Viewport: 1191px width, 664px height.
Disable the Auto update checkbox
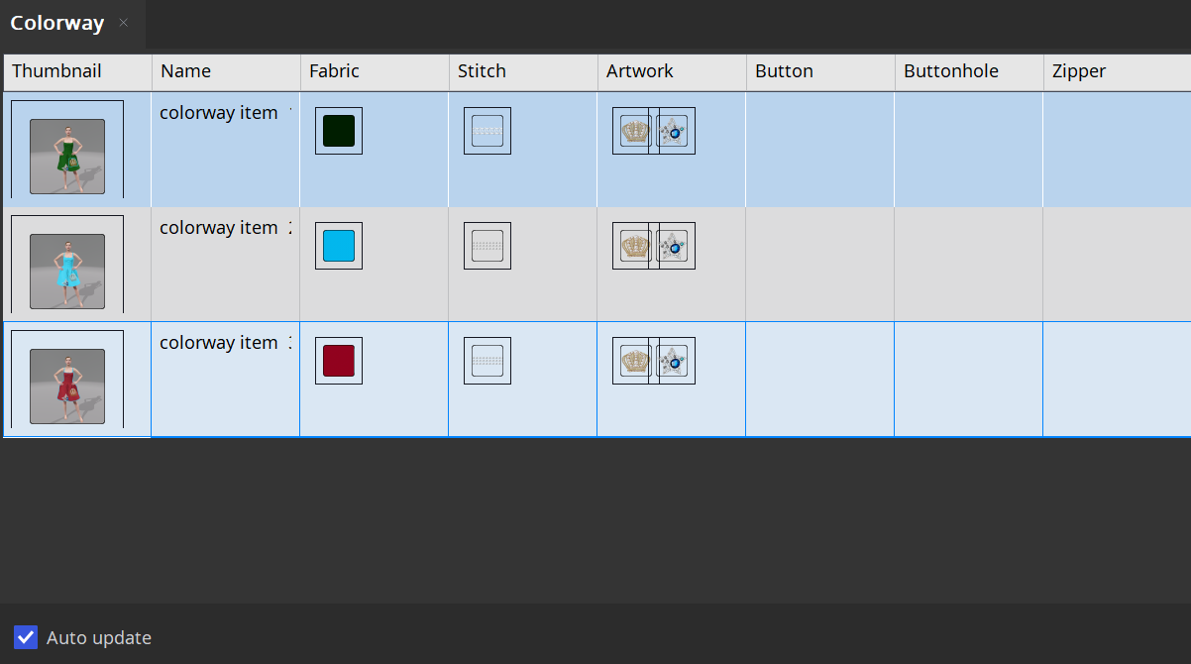pyautogui.click(x=27, y=637)
